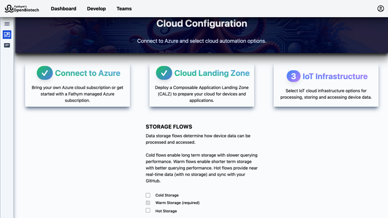
Task: Open the Connect to Azure step heading
Action: [x=88, y=73]
